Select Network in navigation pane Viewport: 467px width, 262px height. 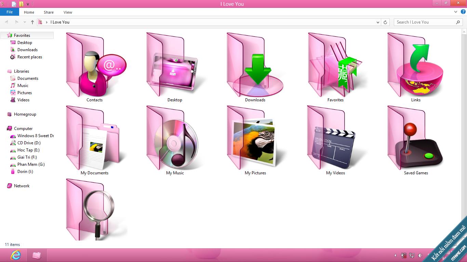pyautogui.click(x=22, y=186)
